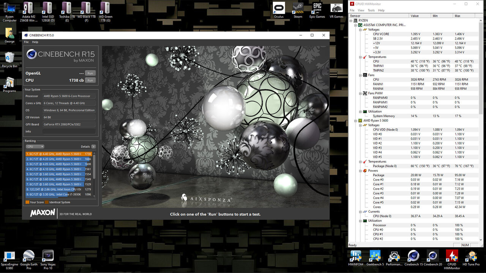Launch Epic Games from the desktop
The height and width of the screenshot is (273, 486).
tap(317, 11)
